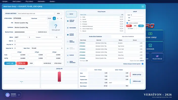The height and width of the screenshot is (100, 178).
Task: Click the logout icon next to DEMO
Action: 19,95
